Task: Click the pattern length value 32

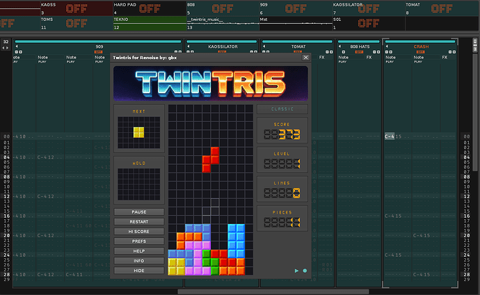Action: (6, 42)
